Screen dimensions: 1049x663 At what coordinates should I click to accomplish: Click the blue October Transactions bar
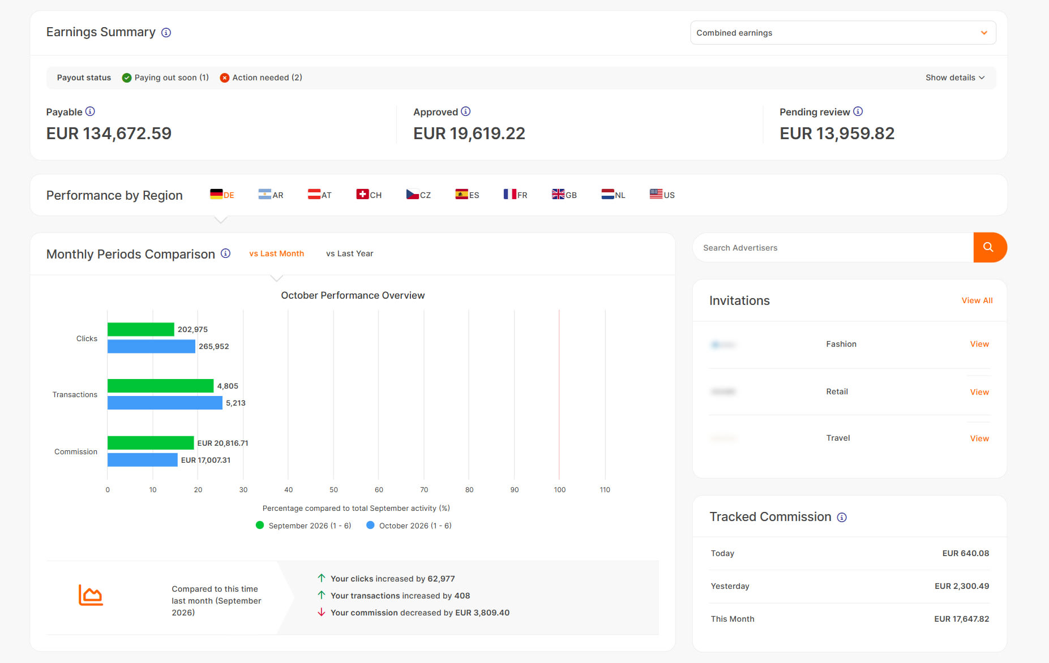click(x=165, y=403)
